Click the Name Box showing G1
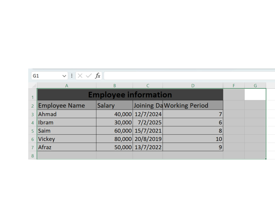The image size is (275, 206). pyautogui.click(x=50, y=76)
